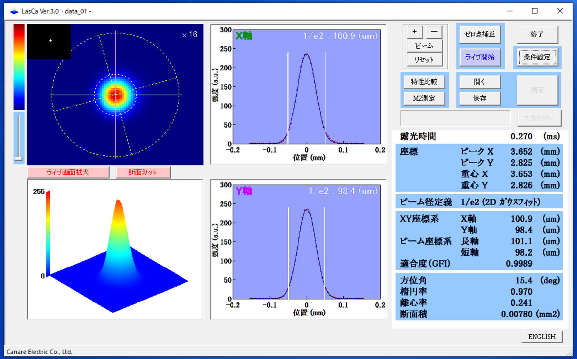Start M2測定 measurement
This screenshot has height=359, width=577.
424,99
